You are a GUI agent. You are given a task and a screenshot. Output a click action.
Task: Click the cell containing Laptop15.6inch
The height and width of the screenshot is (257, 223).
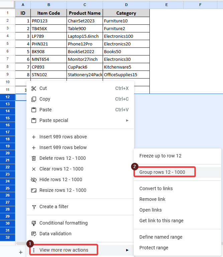pyautogui.click(x=85, y=36)
